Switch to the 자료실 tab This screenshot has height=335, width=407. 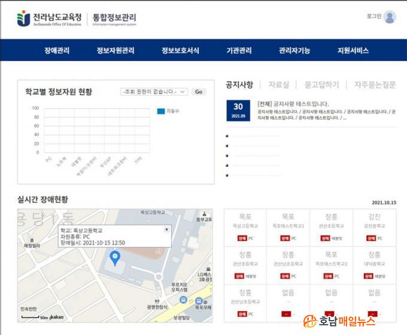pos(278,85)
